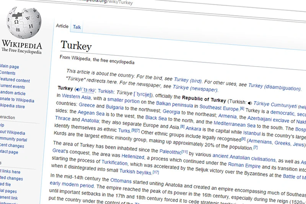
Task: Open the Georgia link
Action: pyautogui.click(x=171, y=111)
